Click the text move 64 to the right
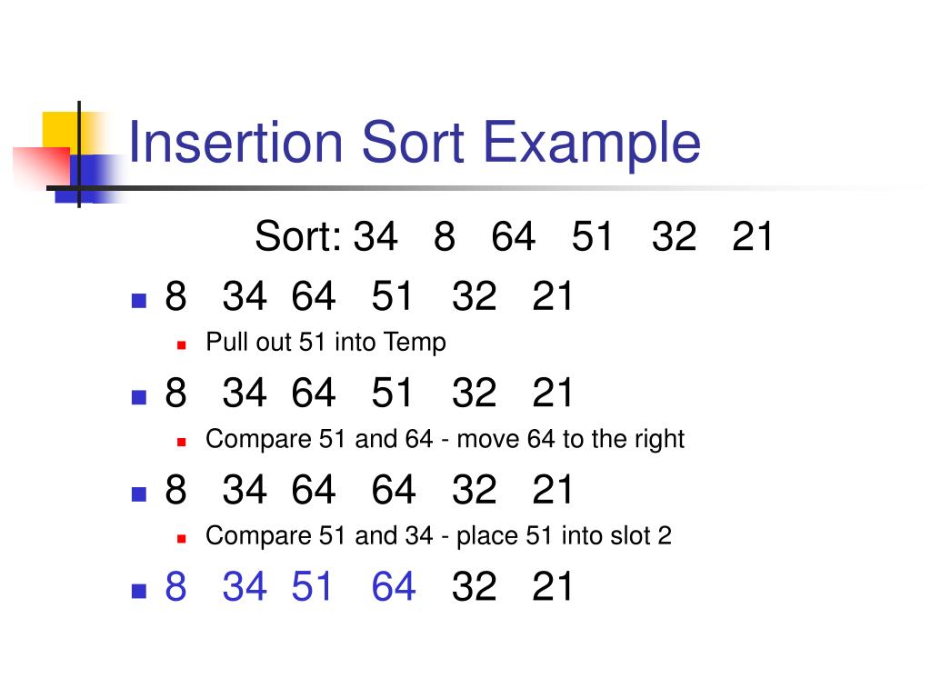This screenshot has width=931, height=698. click(x=571, y=440)
